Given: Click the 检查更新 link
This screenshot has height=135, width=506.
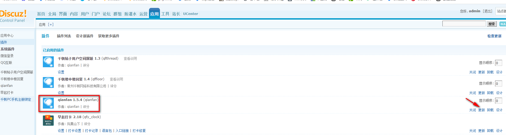Looking at the screenshot, I should (x=495, y=36).
